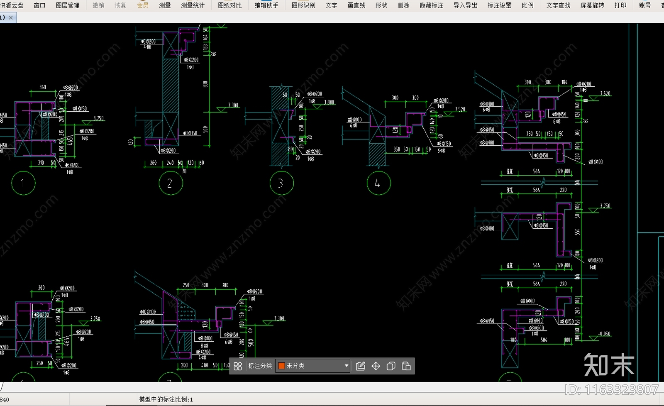Image resolution: width=664 pixels, height=406 pixels.
Task: Click the 恢复 redo button
Action: [120, 5]
